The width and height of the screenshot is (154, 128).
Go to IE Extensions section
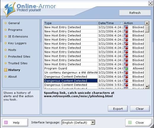point(18,36)
